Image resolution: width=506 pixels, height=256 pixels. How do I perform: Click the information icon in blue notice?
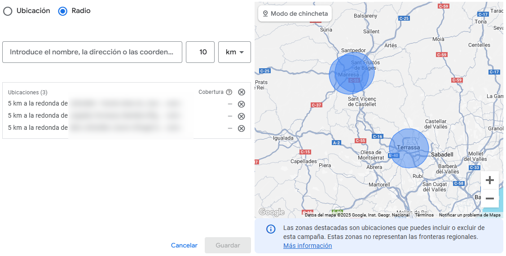[x=270, y=229]
